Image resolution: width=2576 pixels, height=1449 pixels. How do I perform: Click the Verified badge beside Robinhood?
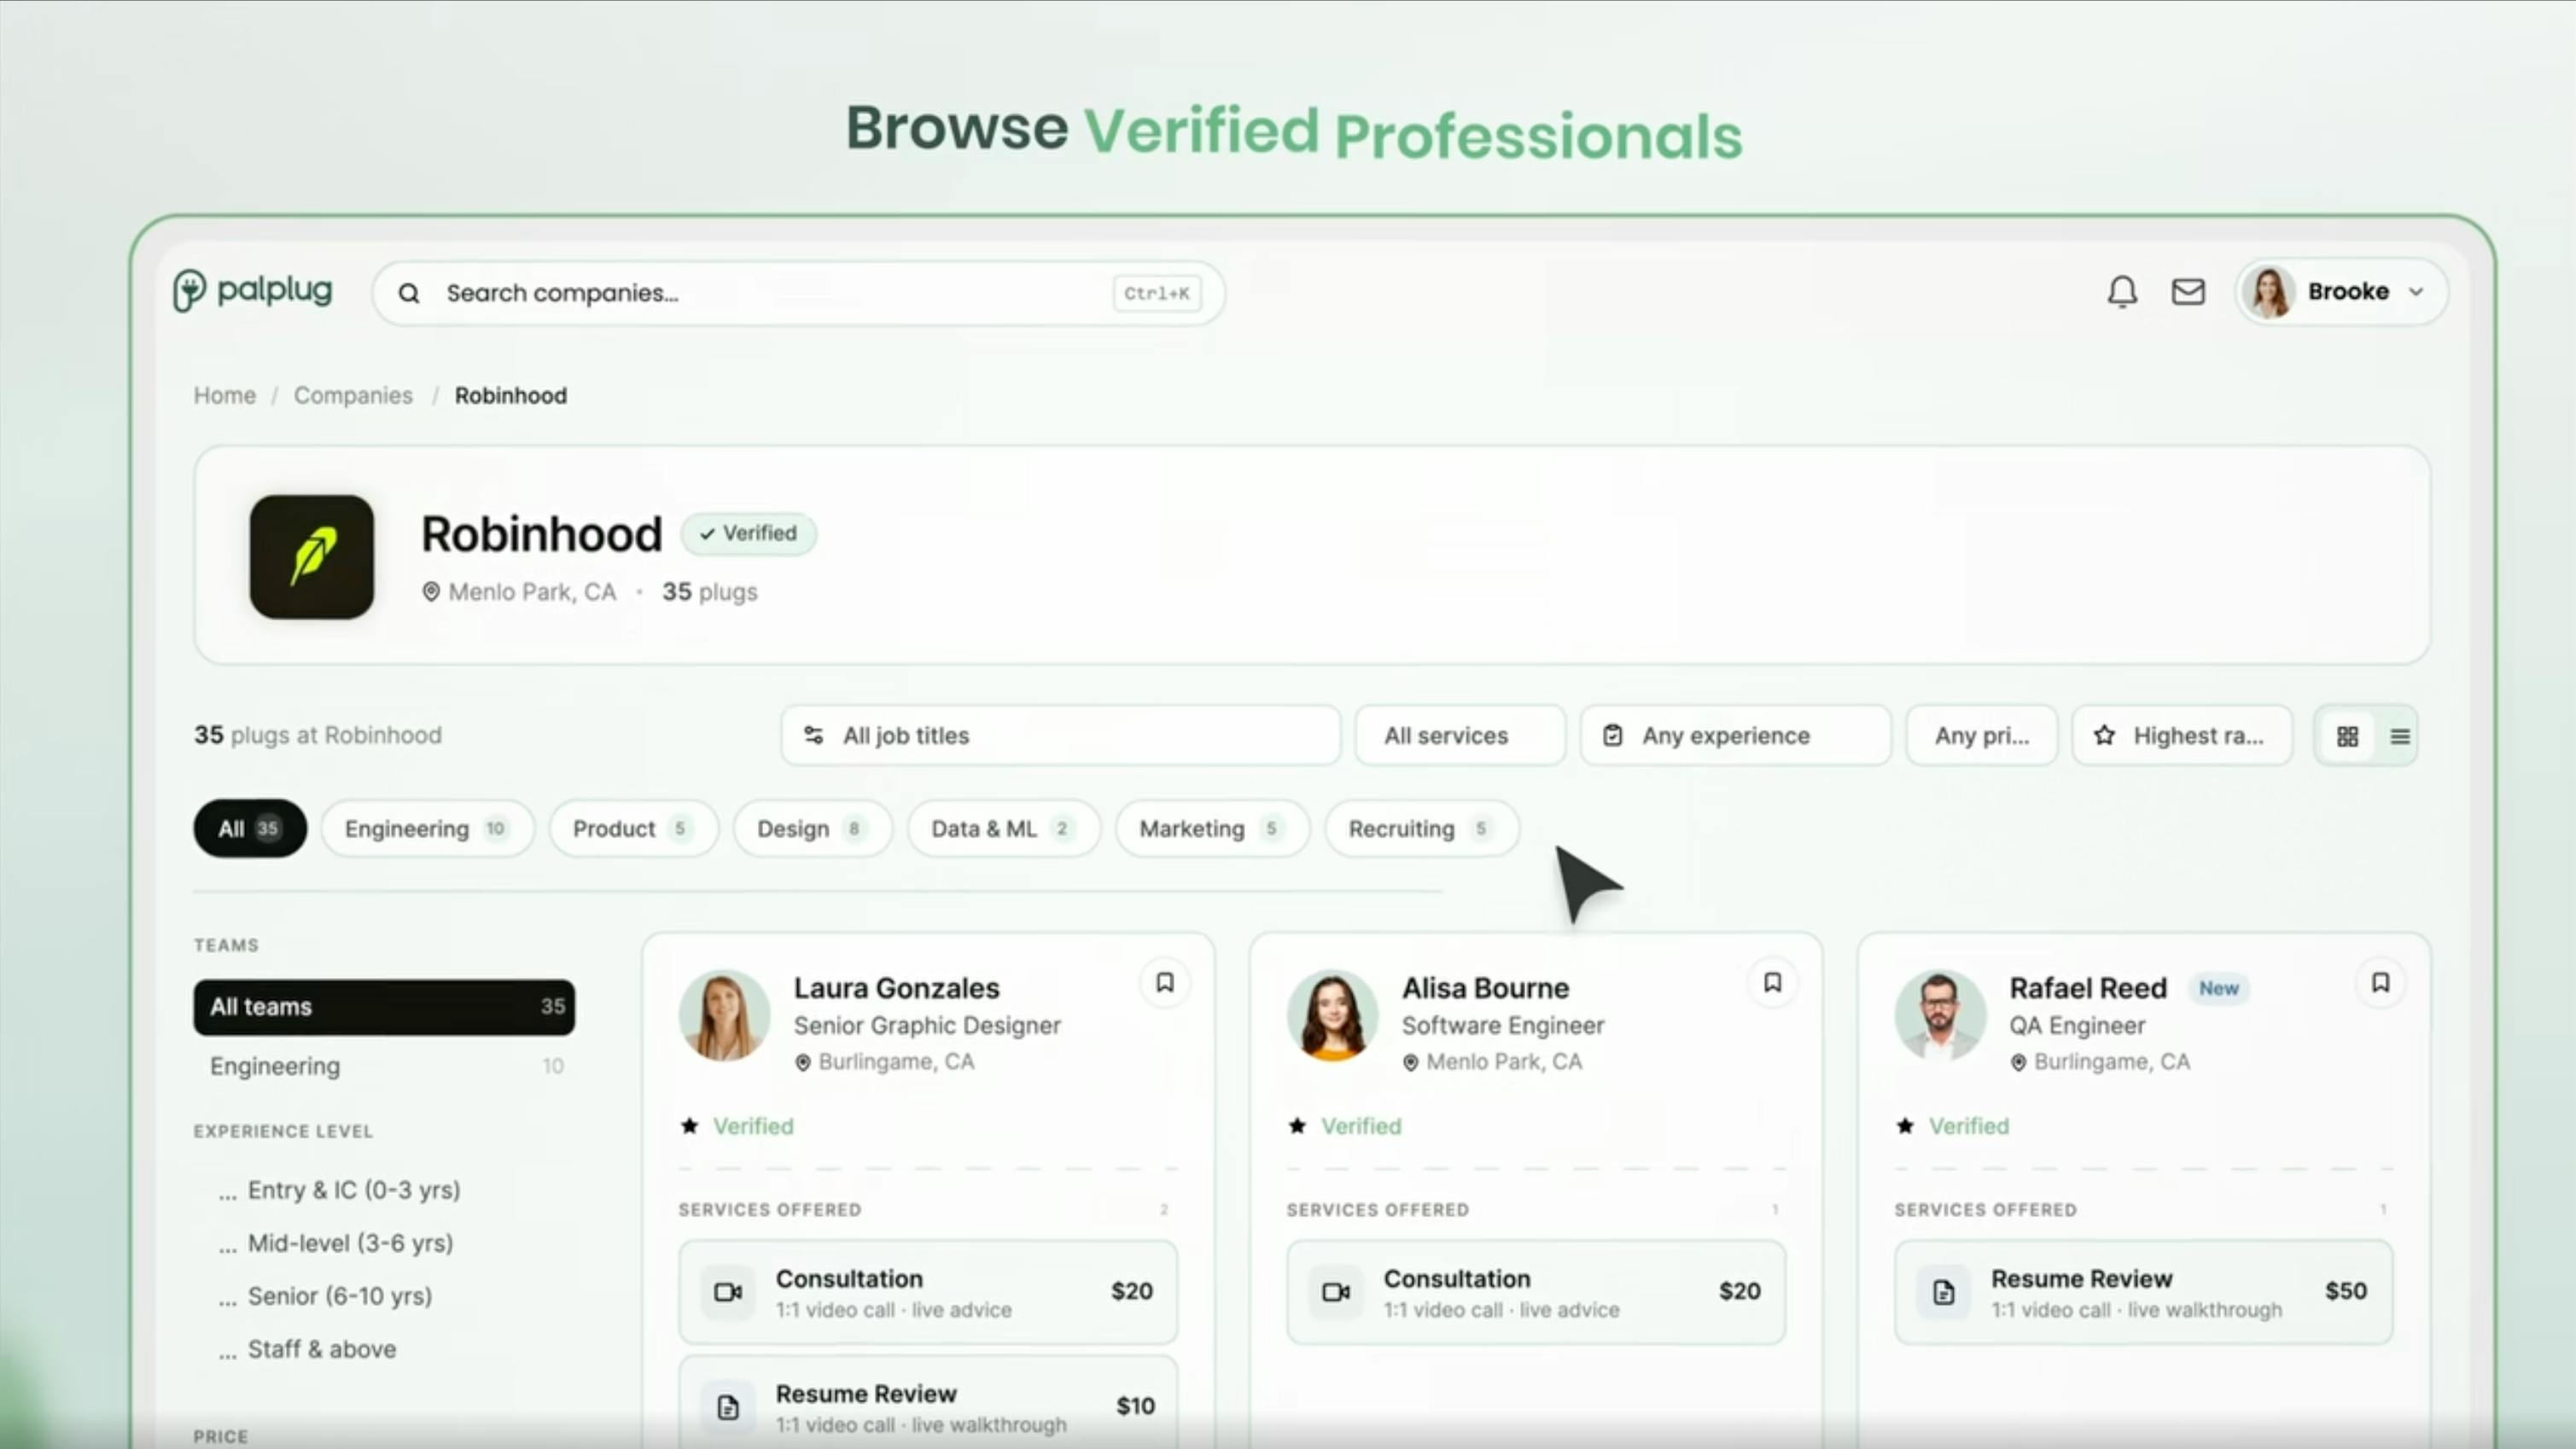point(749,533)
